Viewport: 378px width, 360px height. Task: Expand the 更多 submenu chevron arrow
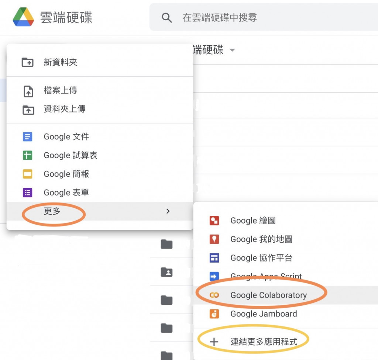[x=168, y=211]
